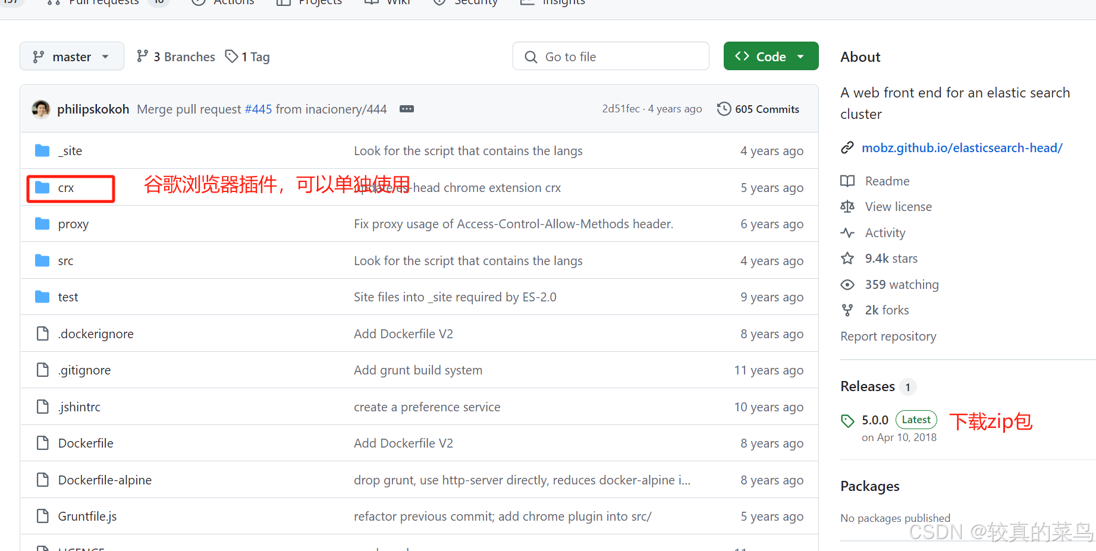The image size is (1096, 551).
Task: Open the Dockerfile file name
Action: [86, 443]
